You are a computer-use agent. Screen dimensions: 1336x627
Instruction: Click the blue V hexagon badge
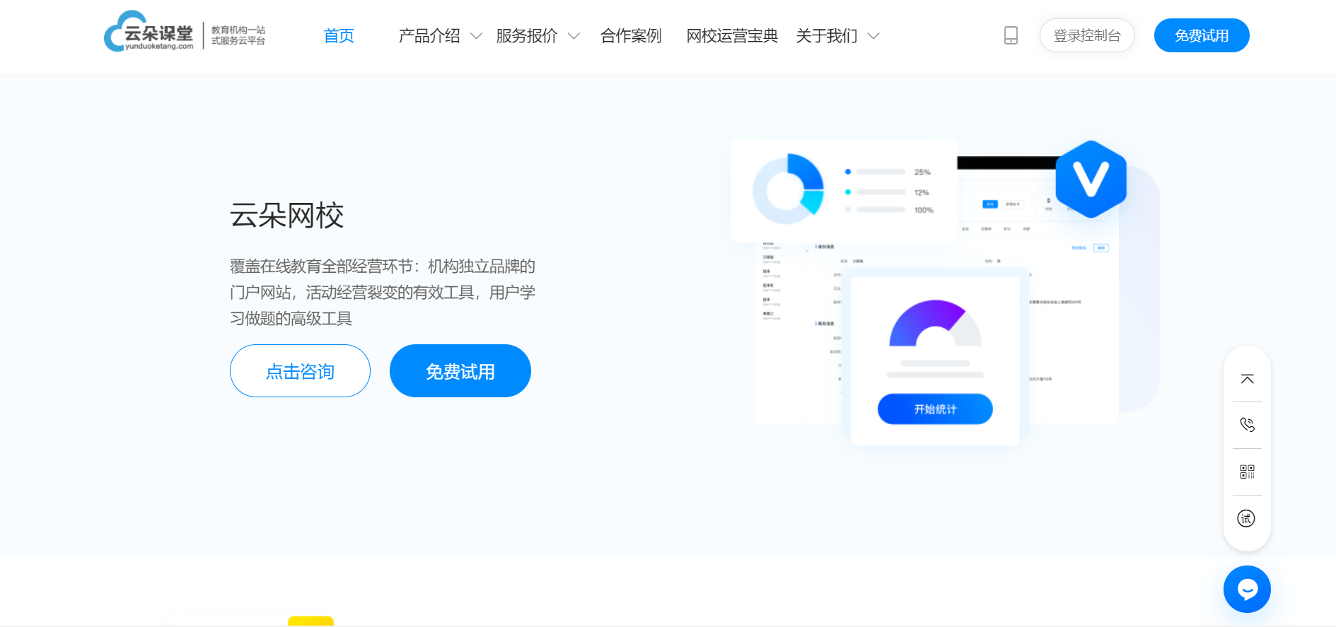[1091, 179]
